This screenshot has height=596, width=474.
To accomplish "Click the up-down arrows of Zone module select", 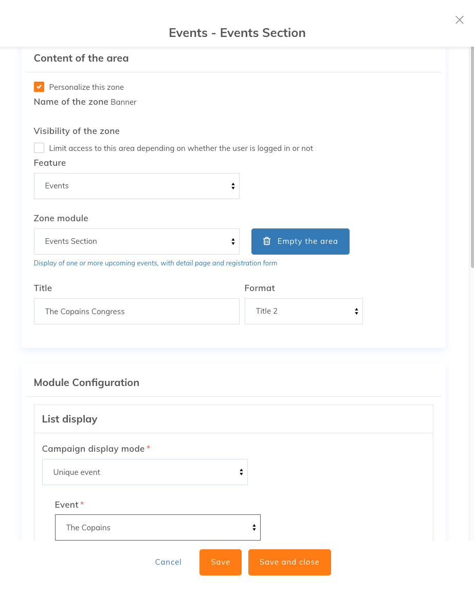I will pyautogui.click(x=233, y=242).
